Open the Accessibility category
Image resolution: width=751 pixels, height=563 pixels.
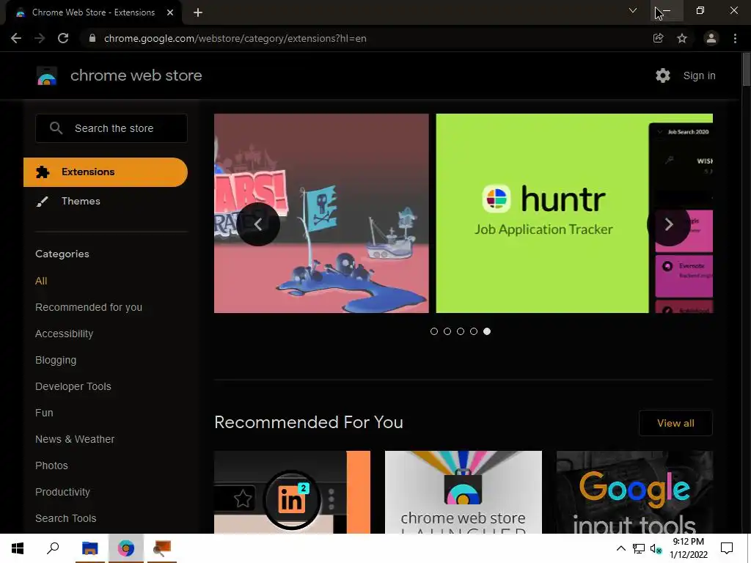(x=65, y=334)
